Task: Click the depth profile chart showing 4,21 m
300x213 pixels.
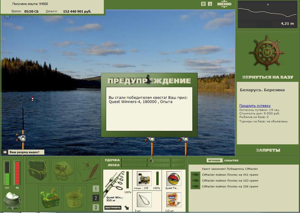Action: [267, 14]
